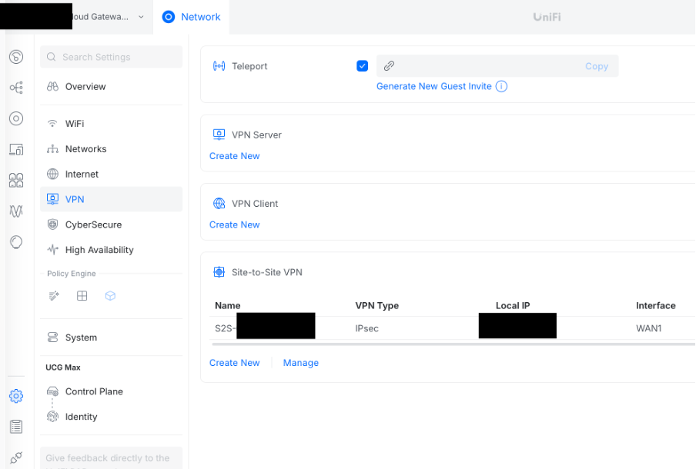696x469 pixels.
Task: Open the Integrations plug icon
Action: pos(16,457)
